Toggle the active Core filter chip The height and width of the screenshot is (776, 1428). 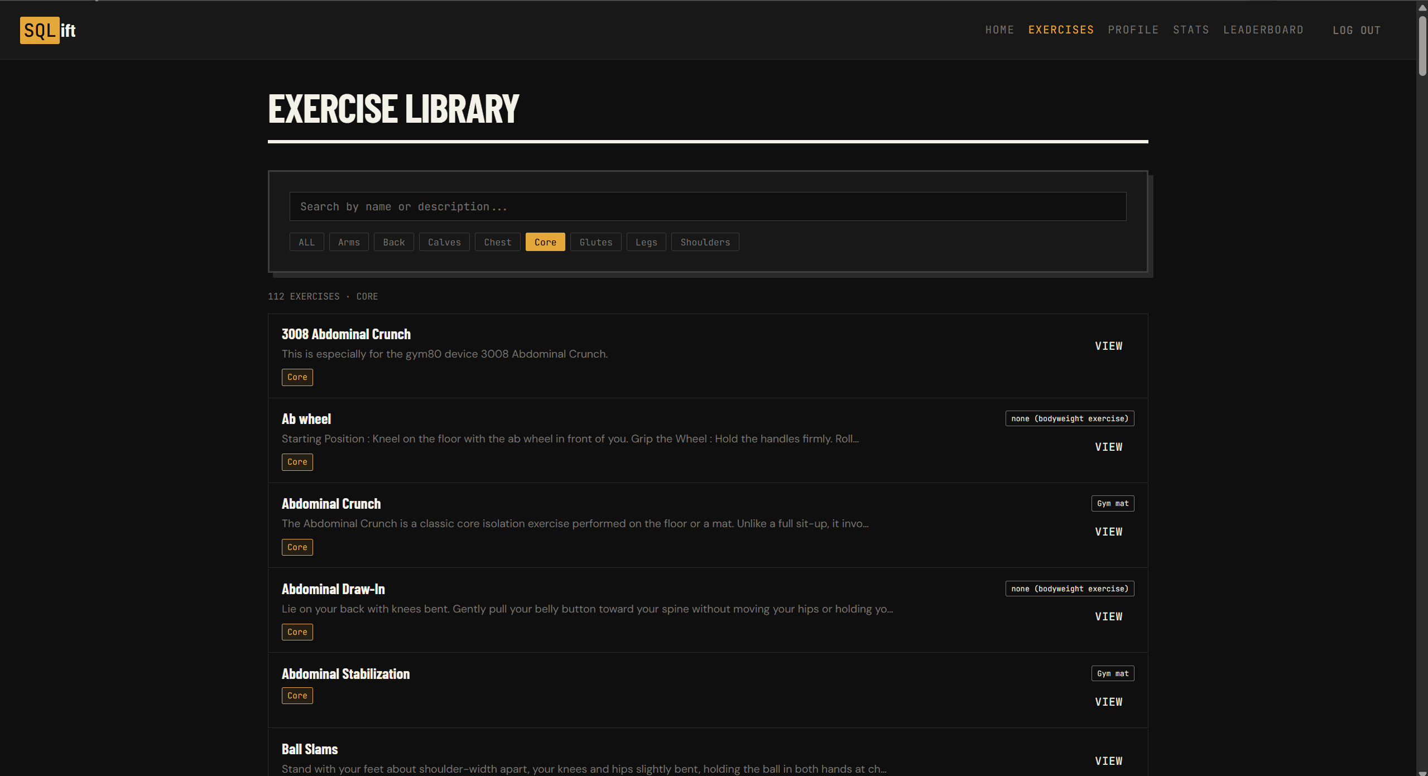[x=545, y=242]
